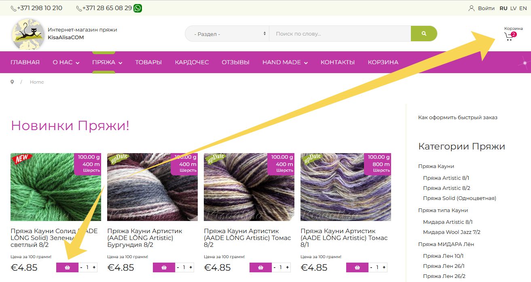This screenshot has width=531, height=282.
Task: Increase quantity for Бургундия 8/2 yarn
Action: [x=190, y=267]
